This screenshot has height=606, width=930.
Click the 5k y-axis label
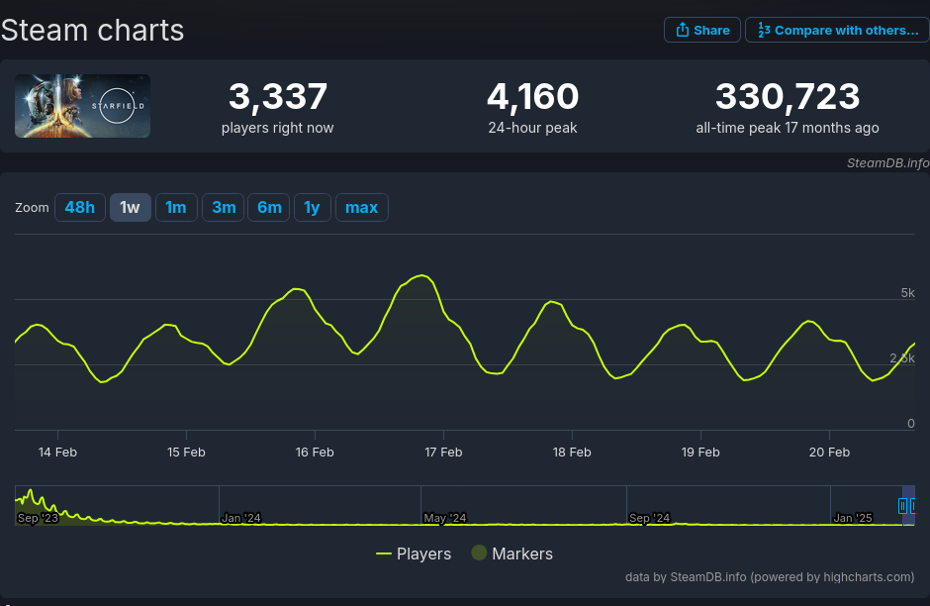(907, 293)
